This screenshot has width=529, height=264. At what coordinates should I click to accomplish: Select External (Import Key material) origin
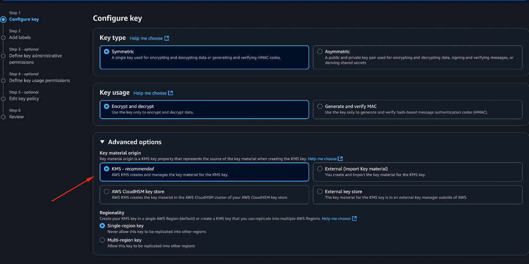320,169
